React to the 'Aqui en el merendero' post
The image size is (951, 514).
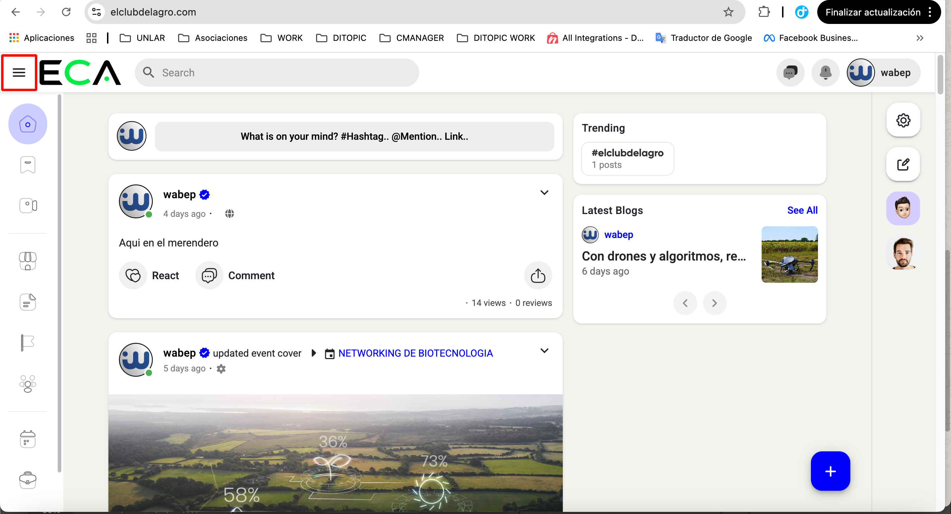tap(149, 275)
